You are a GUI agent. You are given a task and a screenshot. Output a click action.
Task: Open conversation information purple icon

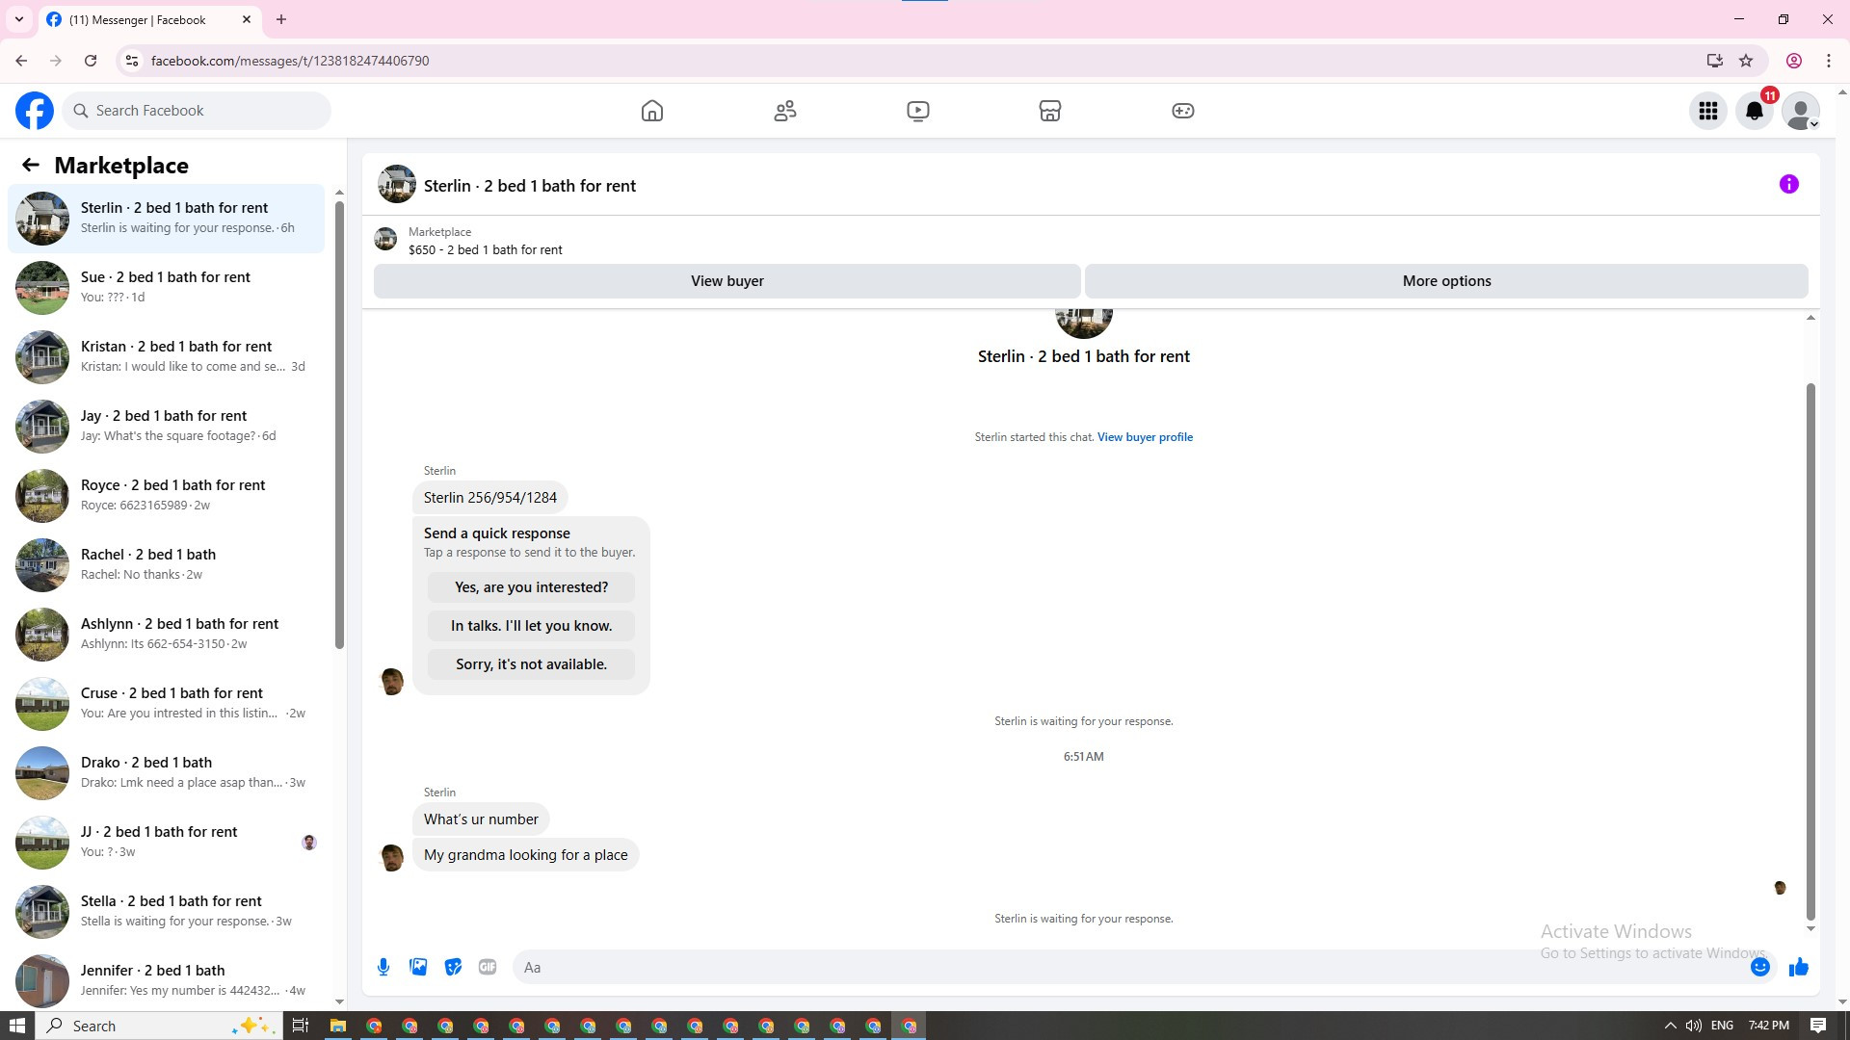pyautogui.click(x=1788, y=184)
